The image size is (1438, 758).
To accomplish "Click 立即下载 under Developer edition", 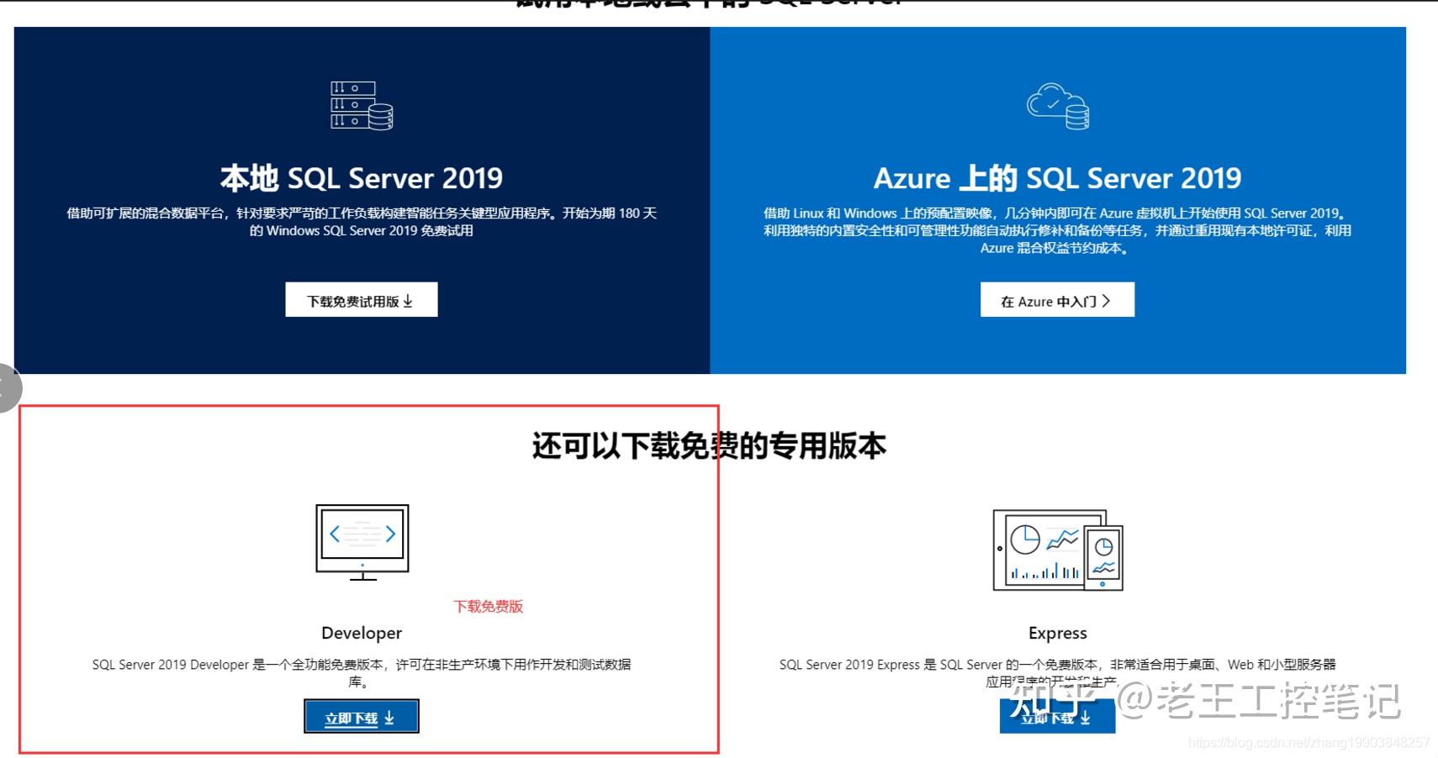I will pyautogui.click(x=361, y=716).
